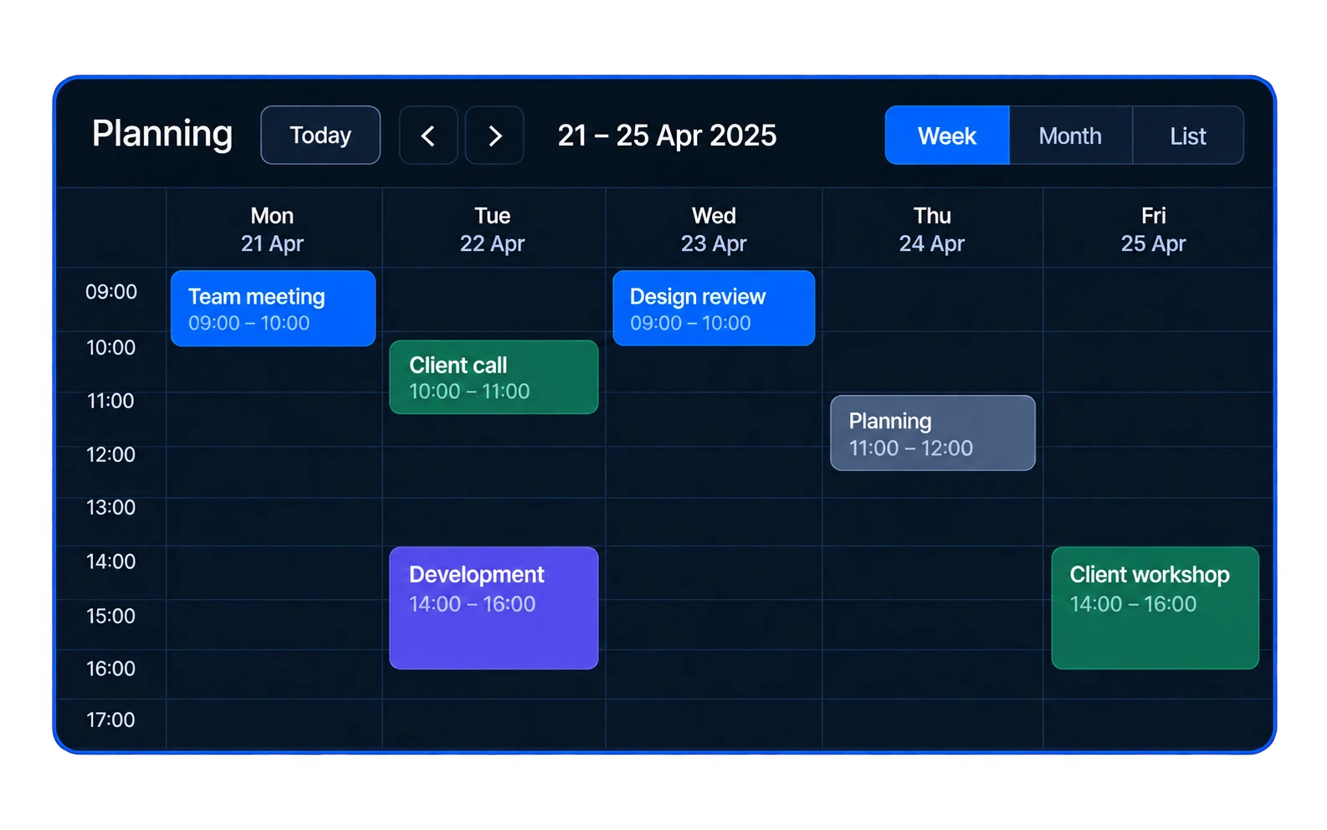Open the Team meeting event
The image size is (1327, 830).
[x=273, y=308]
